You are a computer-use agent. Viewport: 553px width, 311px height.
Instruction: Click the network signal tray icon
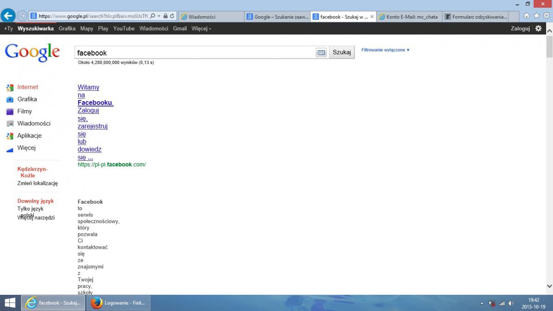(501, 303)
